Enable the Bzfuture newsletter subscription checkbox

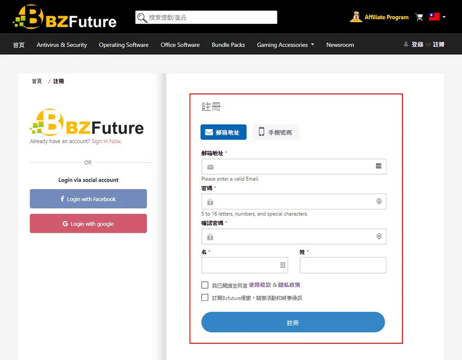[205, 298]
